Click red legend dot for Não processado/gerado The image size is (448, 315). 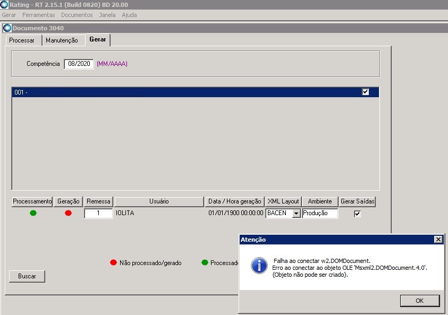point(113,262)
